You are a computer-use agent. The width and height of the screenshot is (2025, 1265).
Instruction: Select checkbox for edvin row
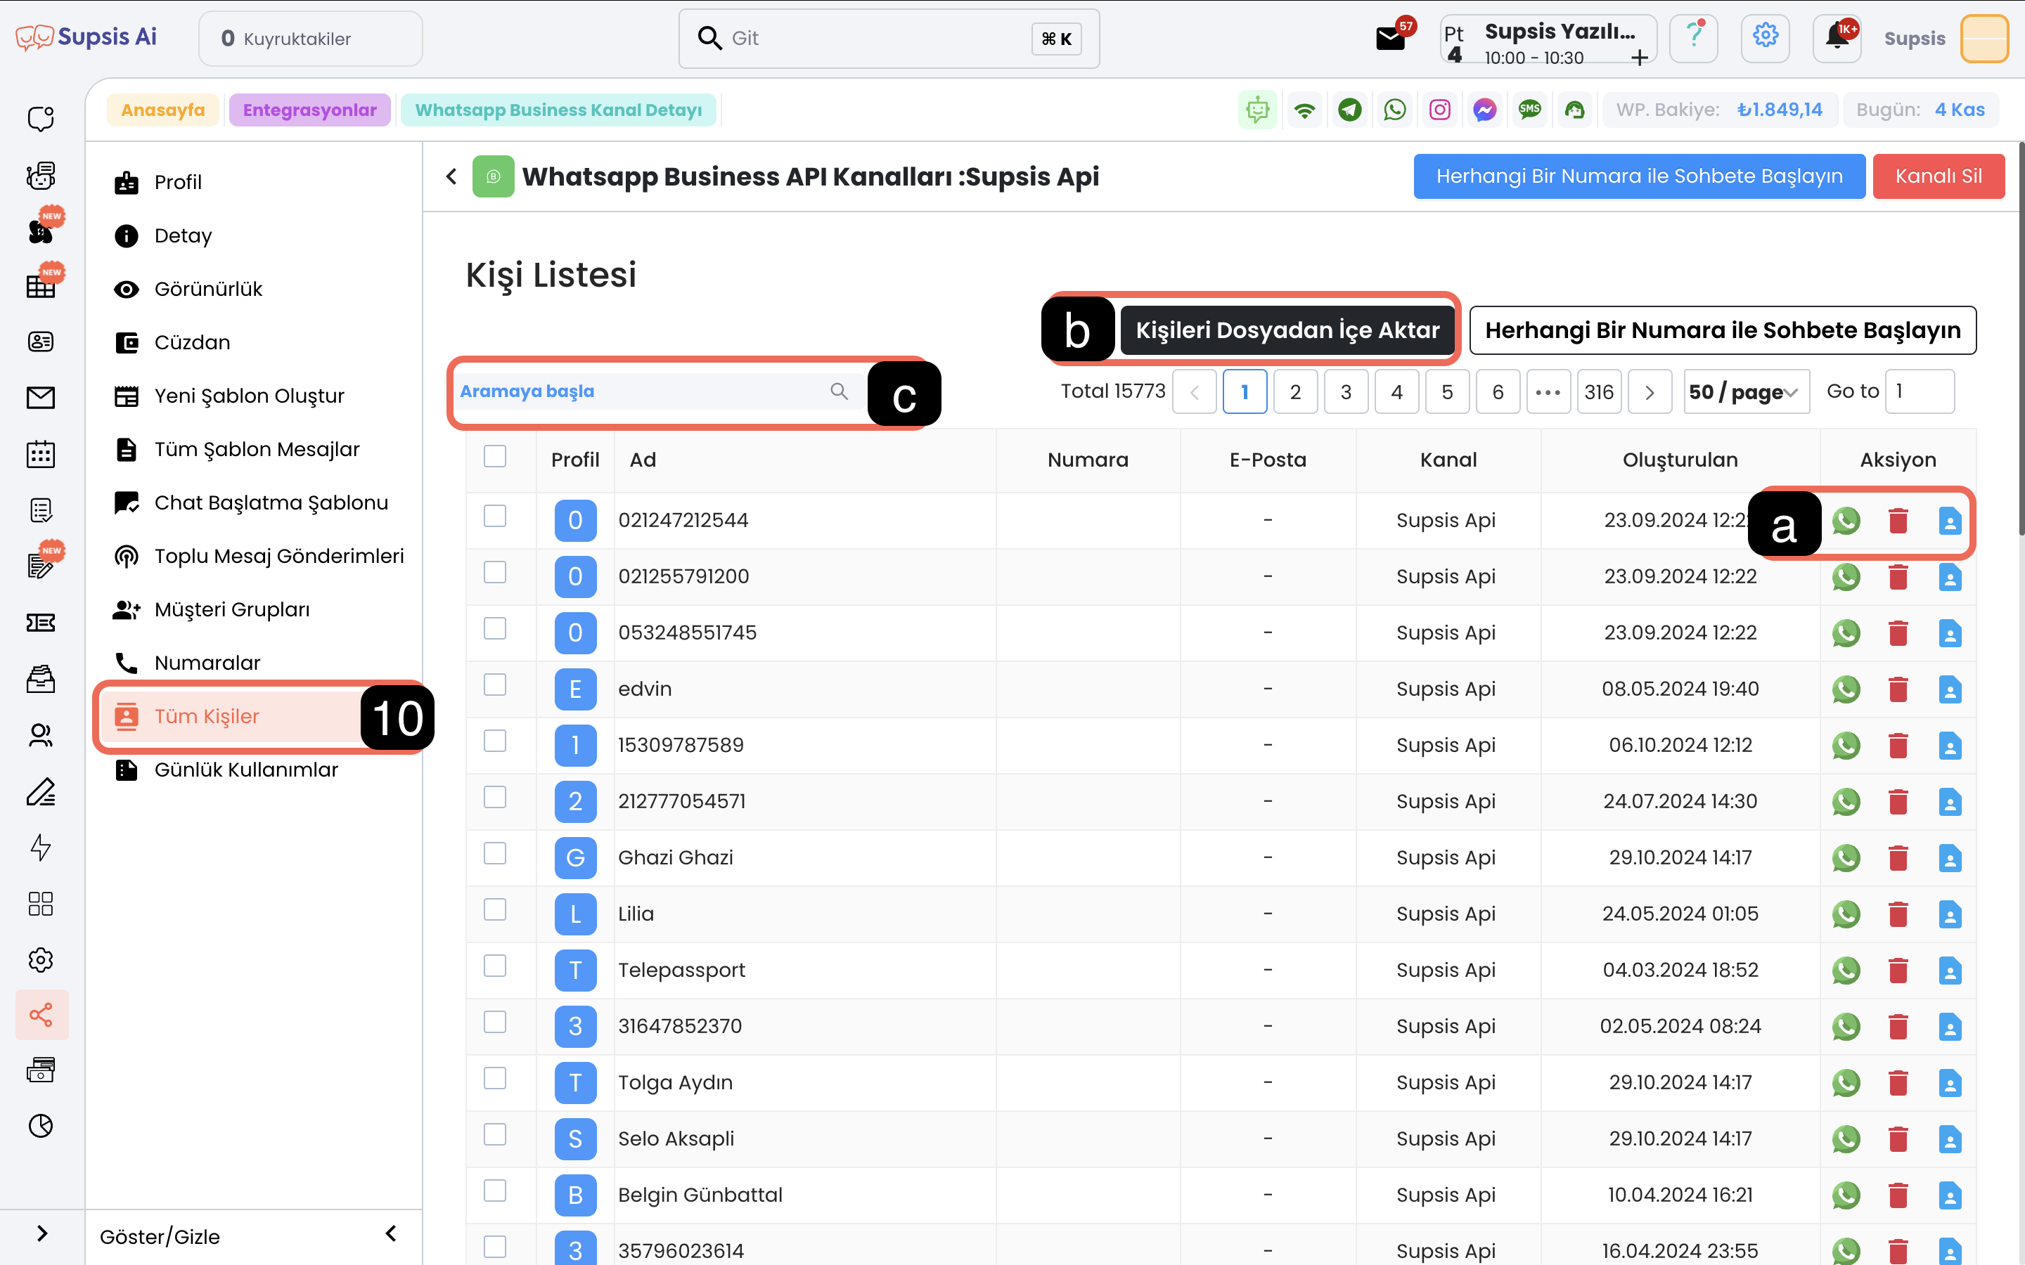pos(496,685)
